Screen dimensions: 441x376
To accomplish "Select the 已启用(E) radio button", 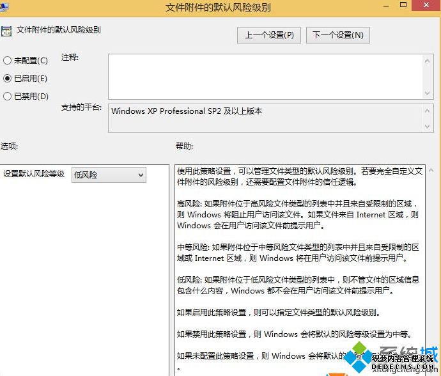I will click(x=7, y=78).
